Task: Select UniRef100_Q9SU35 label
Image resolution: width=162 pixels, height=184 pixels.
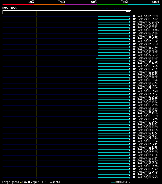Action: point(145,72)
